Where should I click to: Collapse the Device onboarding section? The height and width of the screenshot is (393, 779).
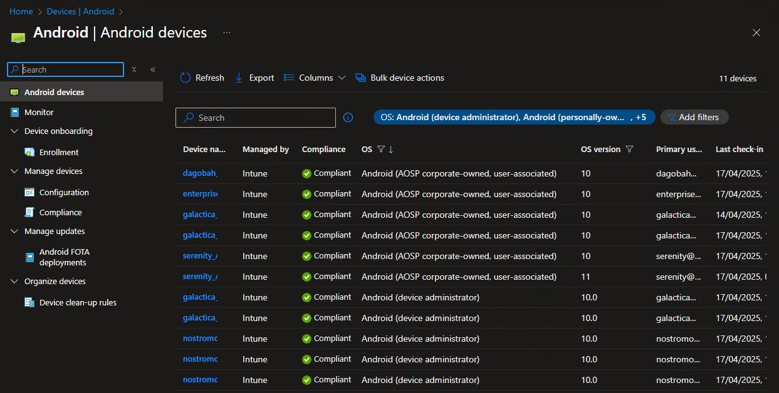[15, 131]
